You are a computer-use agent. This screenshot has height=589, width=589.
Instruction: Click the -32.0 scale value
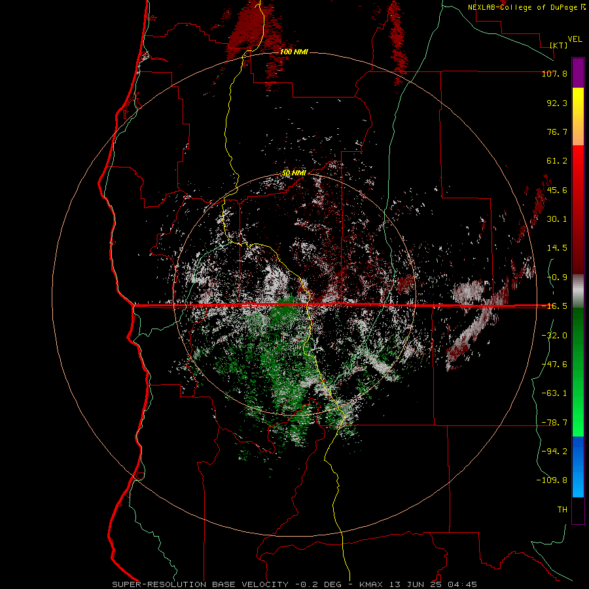point(554,335)
